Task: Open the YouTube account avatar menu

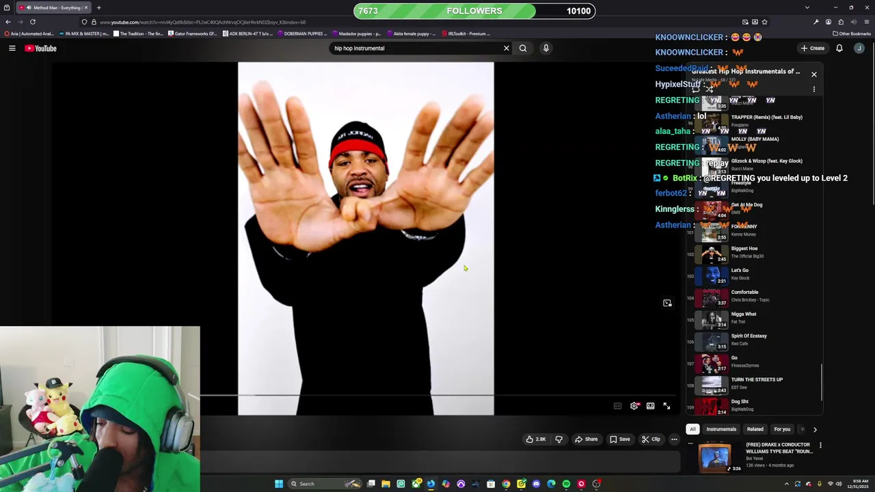Action: (x=859, y=48)
